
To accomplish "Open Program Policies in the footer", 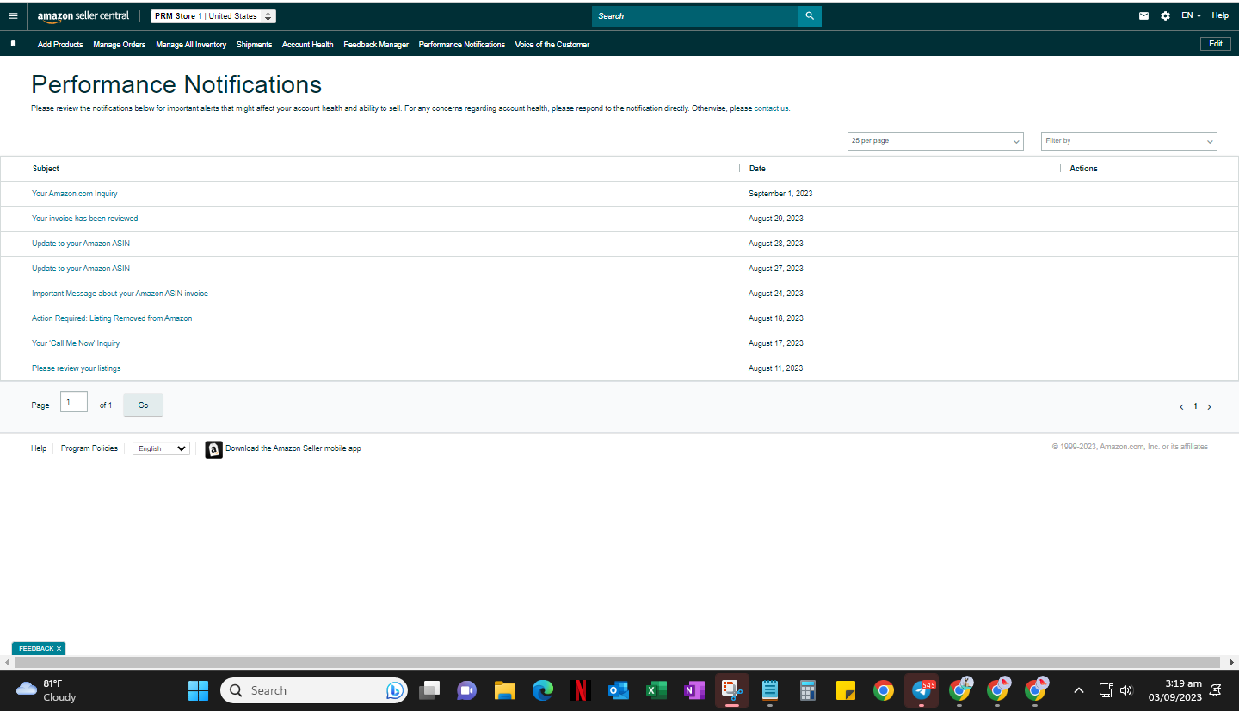I will [x=89, y=448].
